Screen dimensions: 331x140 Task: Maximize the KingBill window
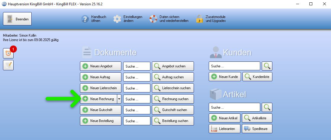click(311, 4)
